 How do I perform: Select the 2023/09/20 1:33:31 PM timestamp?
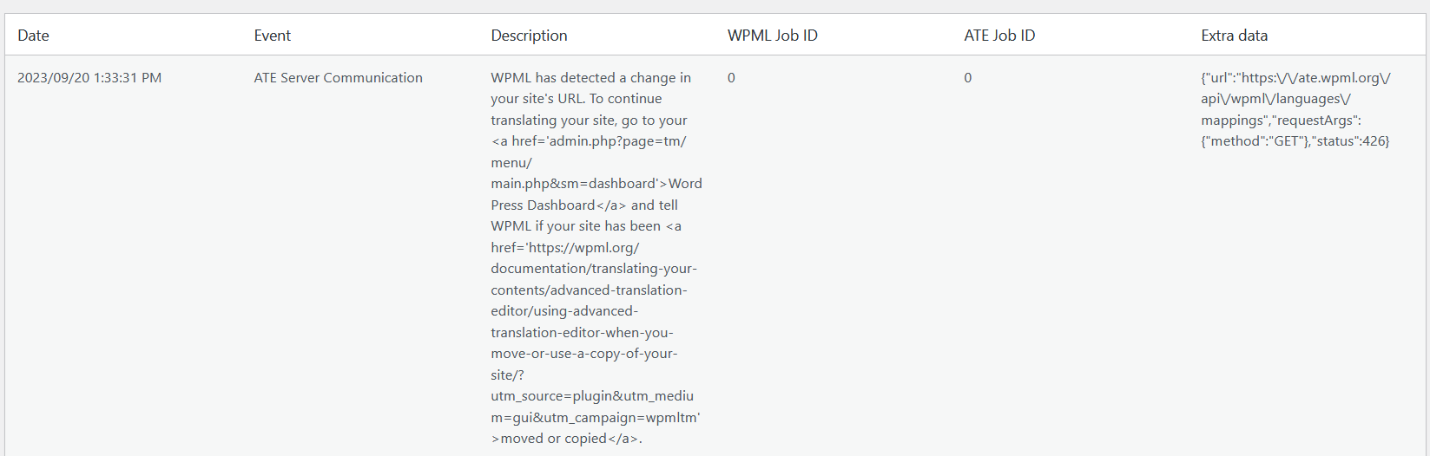[x=89, y=78]
